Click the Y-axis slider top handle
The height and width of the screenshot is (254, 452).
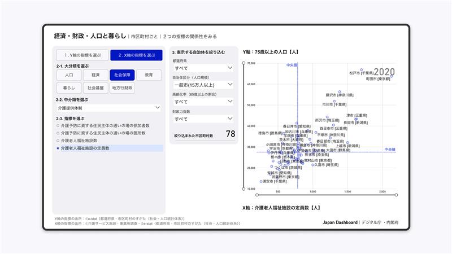[x=244, y=63]
